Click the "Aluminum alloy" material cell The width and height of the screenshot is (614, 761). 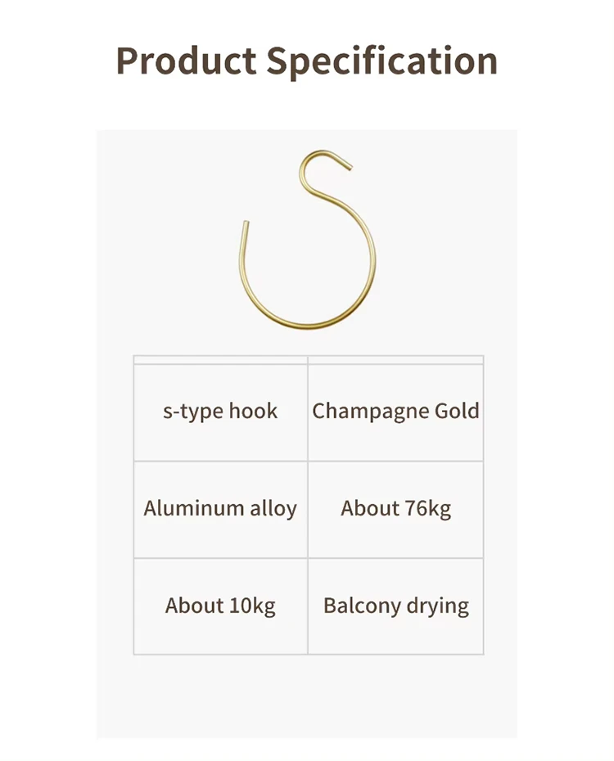tap(220, 508)
